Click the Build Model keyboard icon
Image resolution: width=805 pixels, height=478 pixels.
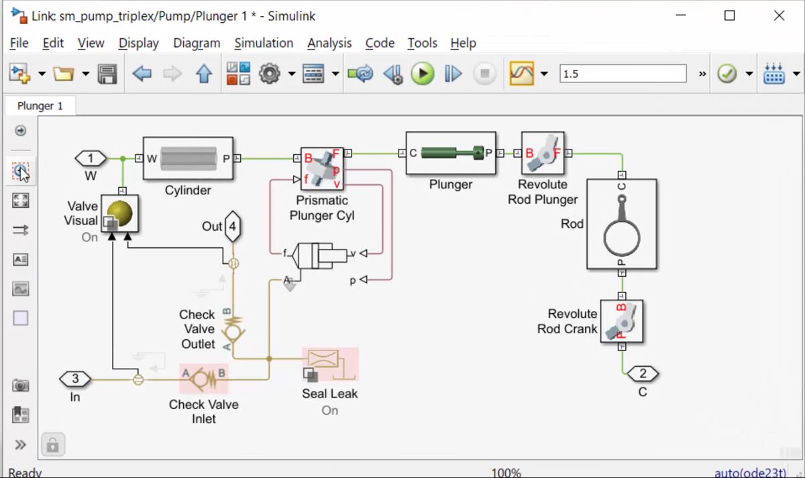click(x=774, y=74)
